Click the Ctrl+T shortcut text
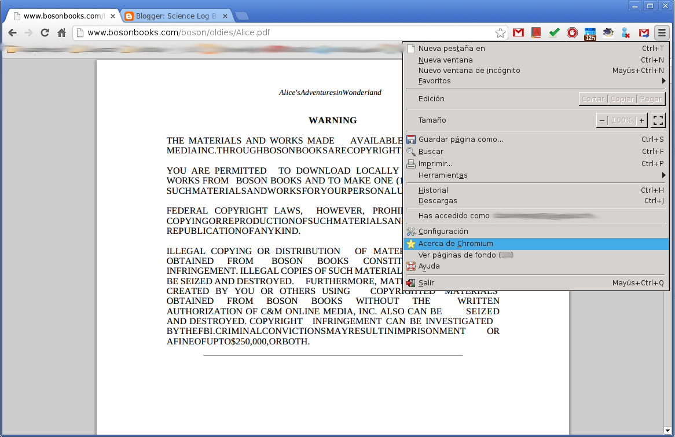This screenshot has width=675, height=437. coord(653,49)
